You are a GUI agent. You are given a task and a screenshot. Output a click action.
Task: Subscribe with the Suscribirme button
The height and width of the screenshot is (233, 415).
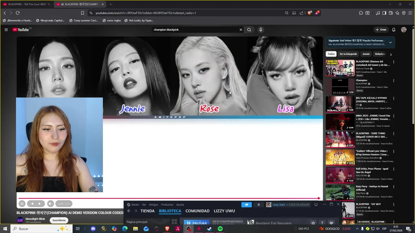pyautogui.click(x=59, y=220)
